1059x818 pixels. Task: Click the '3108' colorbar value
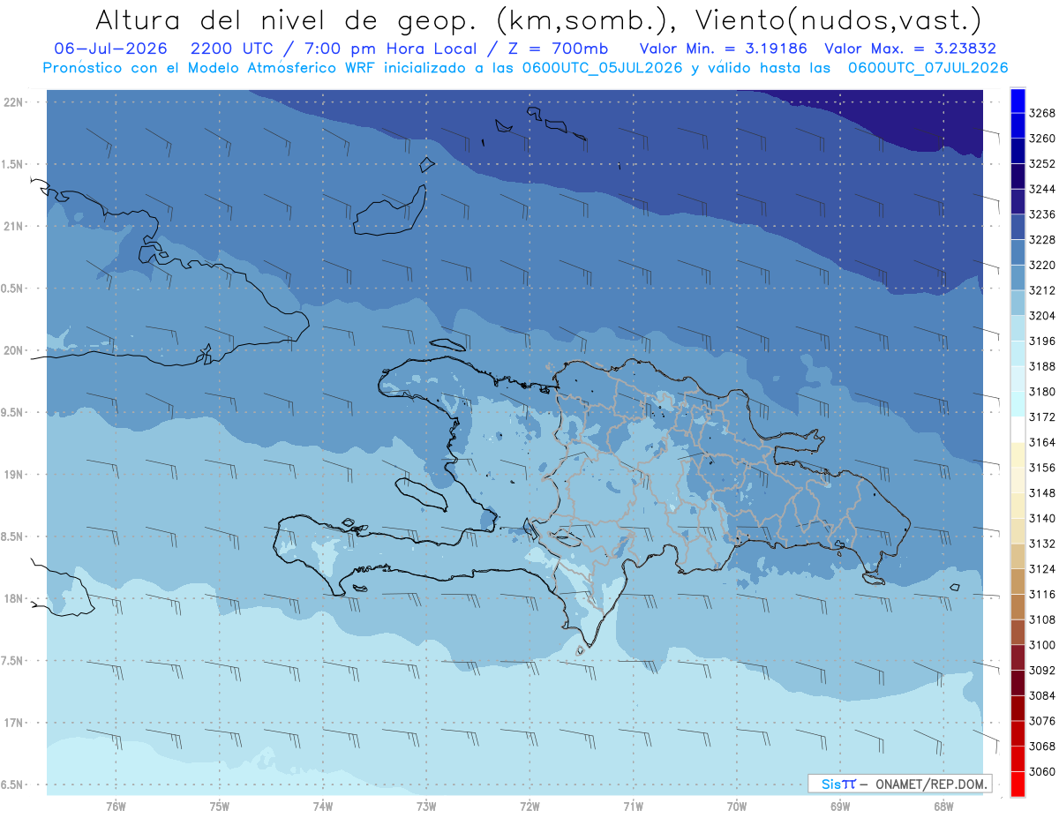1042,619
